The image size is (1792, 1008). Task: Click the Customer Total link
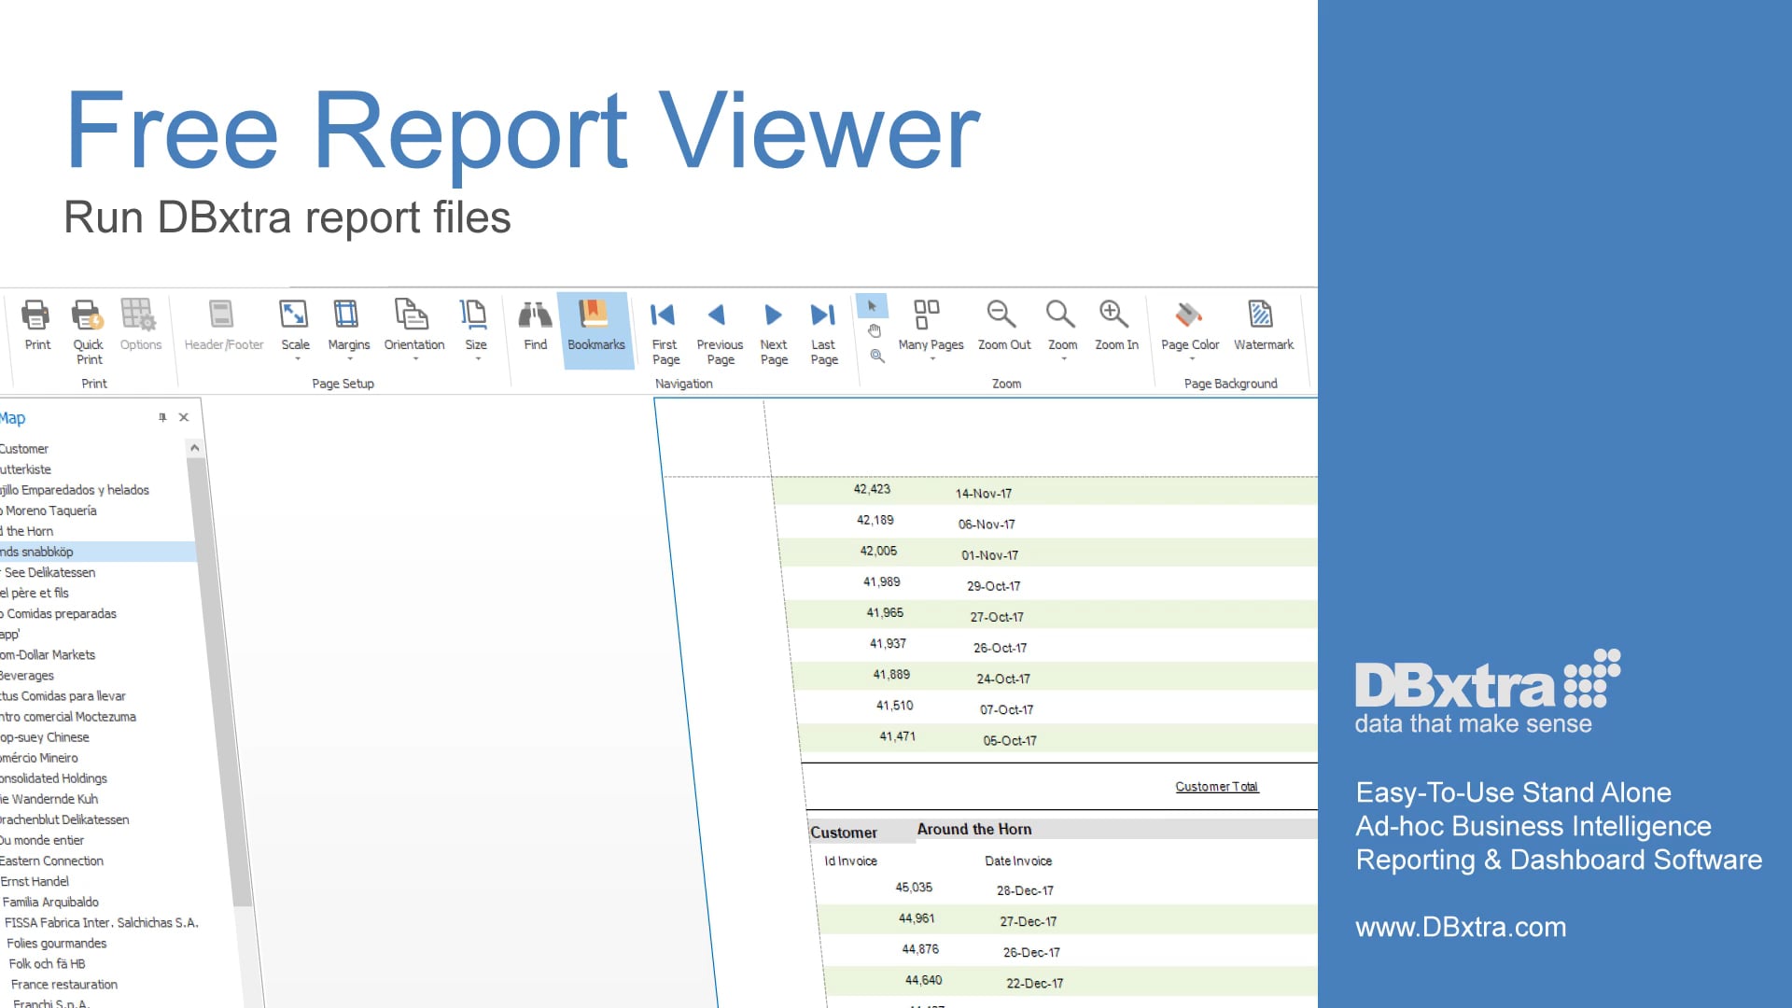point(1216,787)
